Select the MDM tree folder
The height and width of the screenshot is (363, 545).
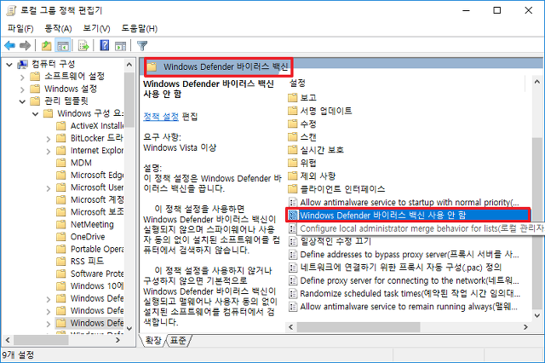click(74, 163)
